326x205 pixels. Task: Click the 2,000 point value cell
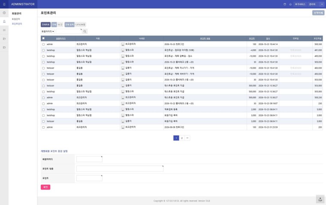(x=254, y=109)
